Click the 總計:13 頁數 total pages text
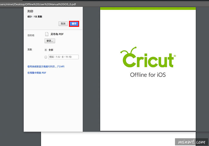The width and height of the screenshot is (209, 146). pos(35,17)
